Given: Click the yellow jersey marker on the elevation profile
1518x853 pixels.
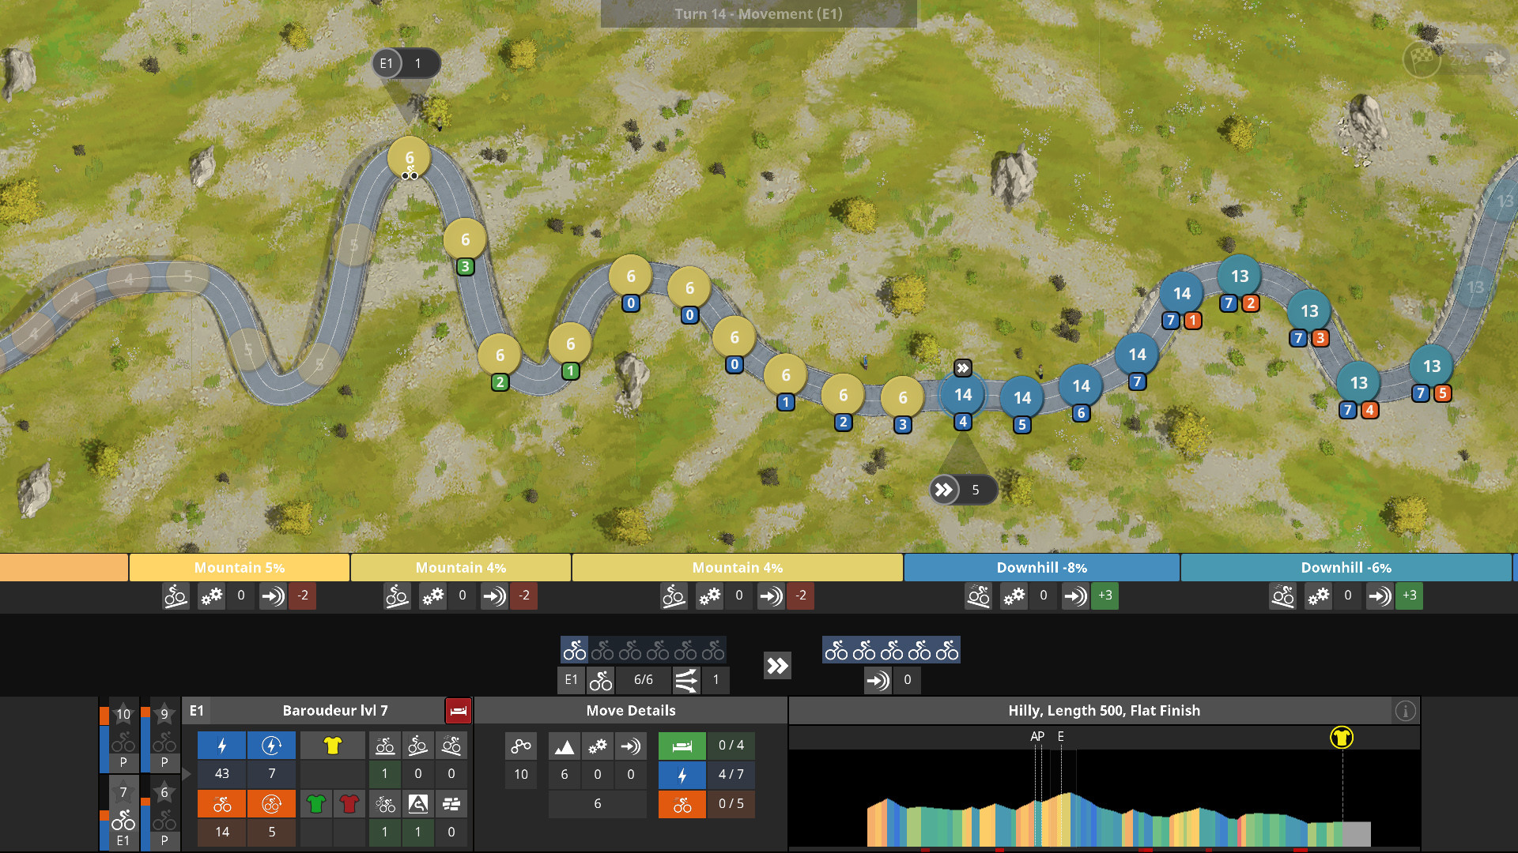Looking at the screenshot, I should [1342, 738].
